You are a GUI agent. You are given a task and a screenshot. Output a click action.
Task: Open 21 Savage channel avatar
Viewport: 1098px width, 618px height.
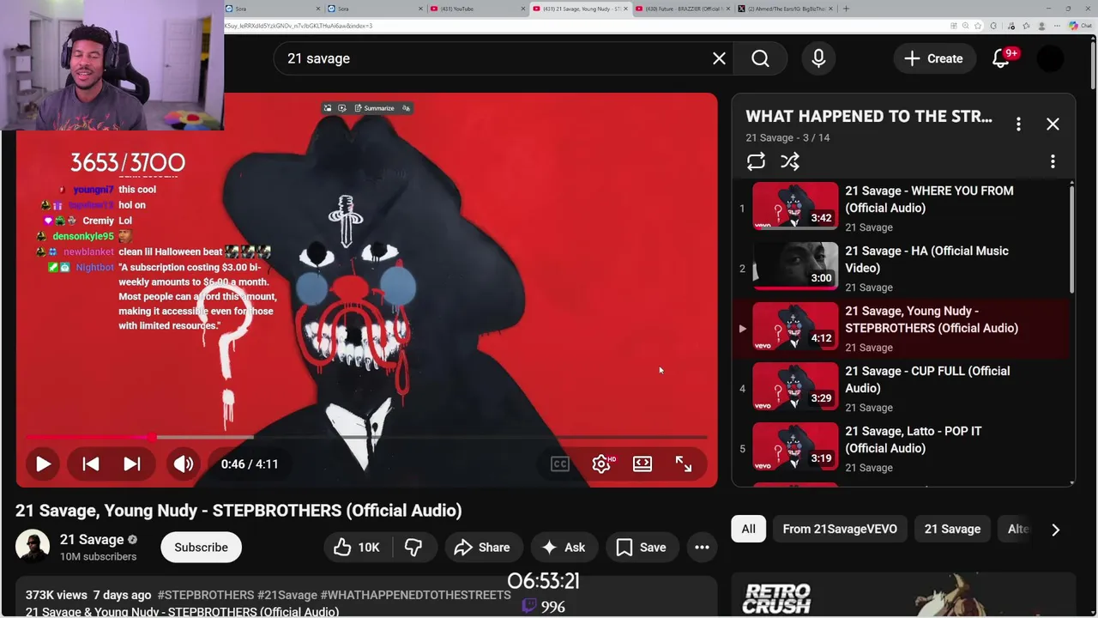[x=33, y=547]
